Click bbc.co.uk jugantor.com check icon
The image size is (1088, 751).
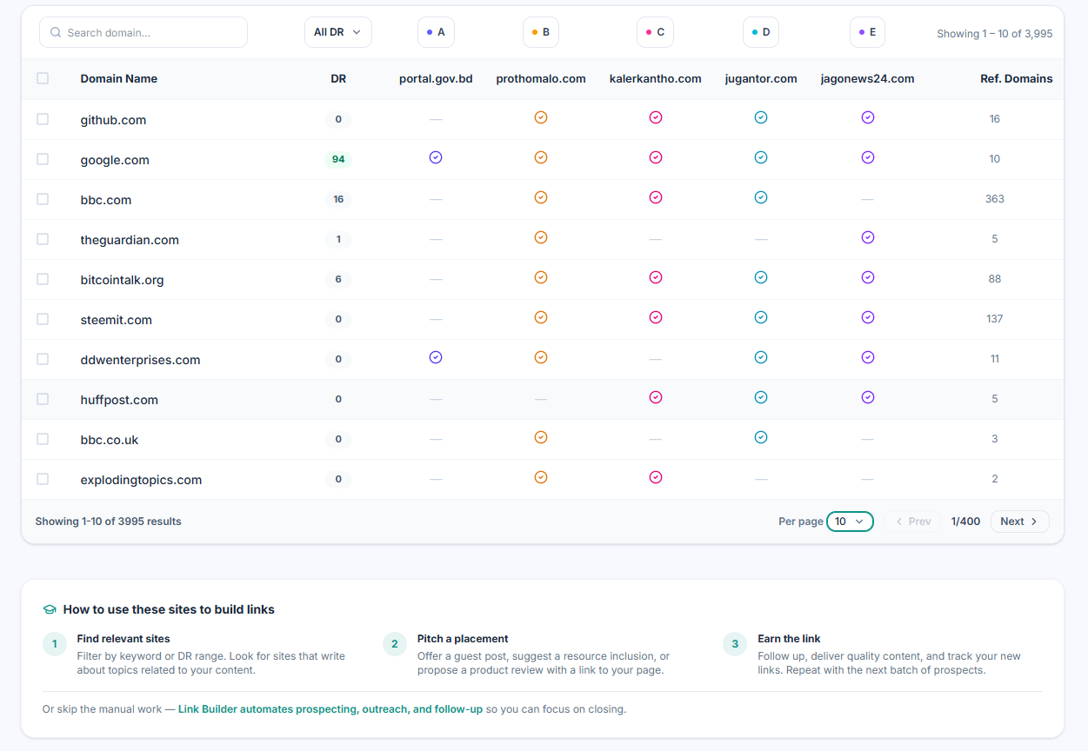coord(761,437)
